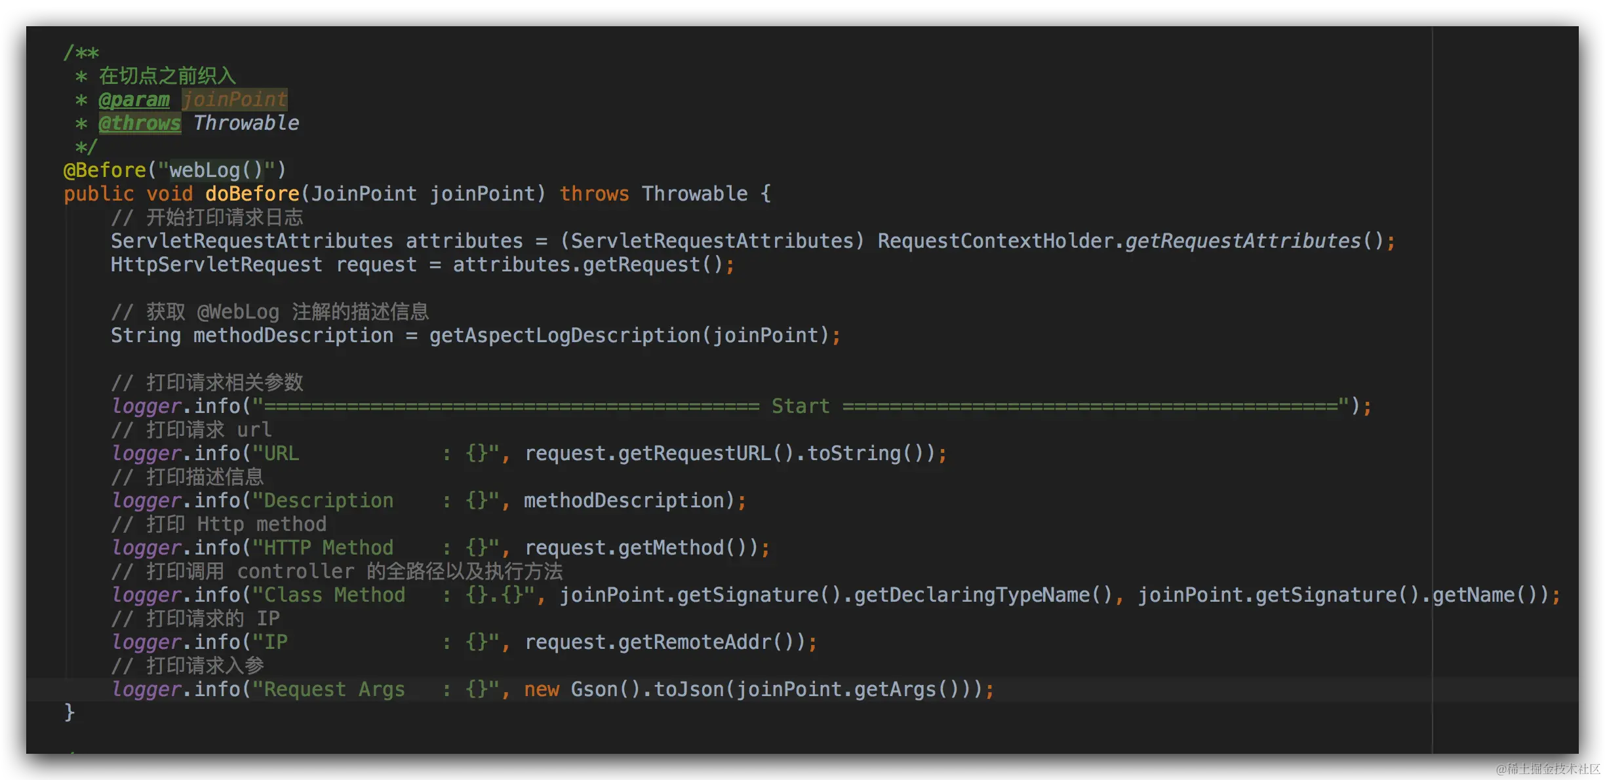Click the "Request Args log string

click(x=328, y=690)
